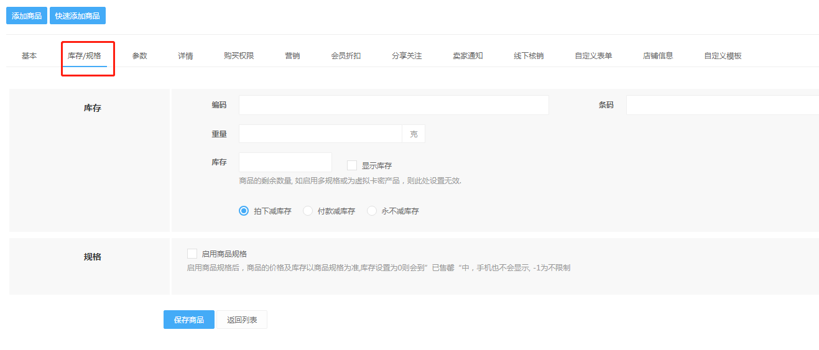Open the 购买权限 tab

coord(239,56)
